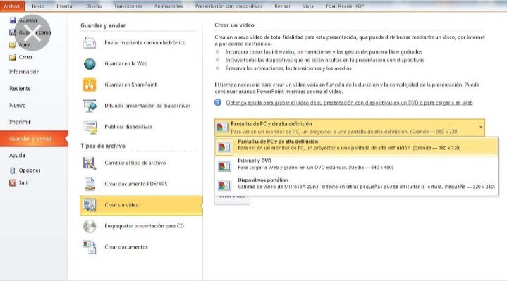Click the Cerrar folder icon
The height and width of the screenshot is (281, 507).
[x=13, y=57]
